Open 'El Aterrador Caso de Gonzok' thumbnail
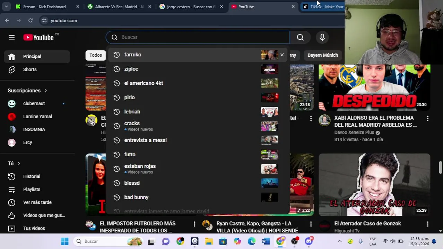 click(374, 185)
